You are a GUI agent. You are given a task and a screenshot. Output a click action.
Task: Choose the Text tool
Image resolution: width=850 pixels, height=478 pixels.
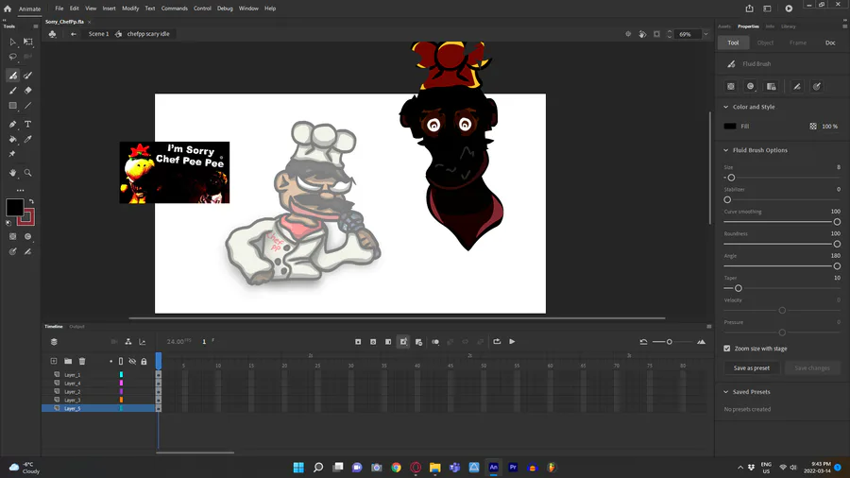[27, 124]
